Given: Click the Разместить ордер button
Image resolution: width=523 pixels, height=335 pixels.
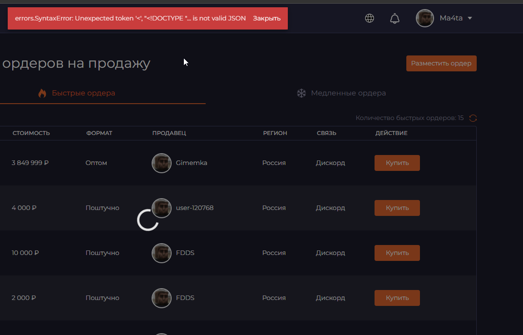Looking at the screenshot, I should click(x=441, y=64).
